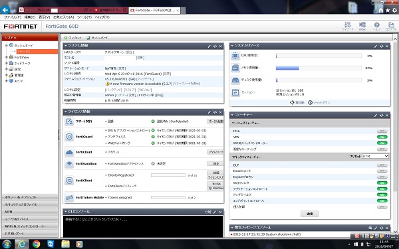
Task: Click the CPU usage chip icon
Action: pyautogui.click(x=235, y=56)
